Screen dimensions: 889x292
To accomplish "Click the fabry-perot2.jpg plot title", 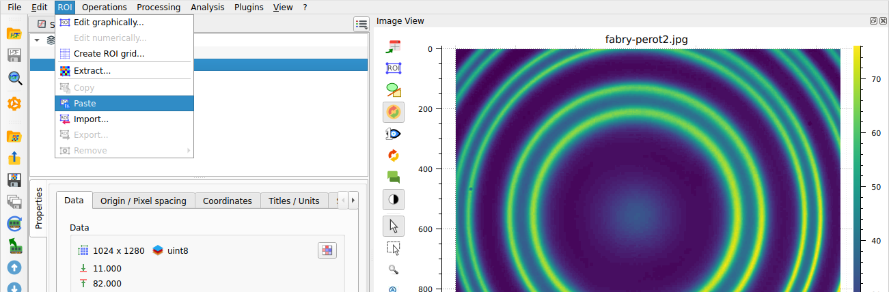I will (646, 39).
